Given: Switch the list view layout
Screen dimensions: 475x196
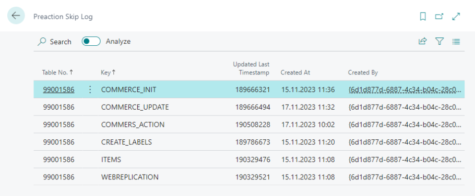Looking at the screenshot, I should [x=456, y=41].
